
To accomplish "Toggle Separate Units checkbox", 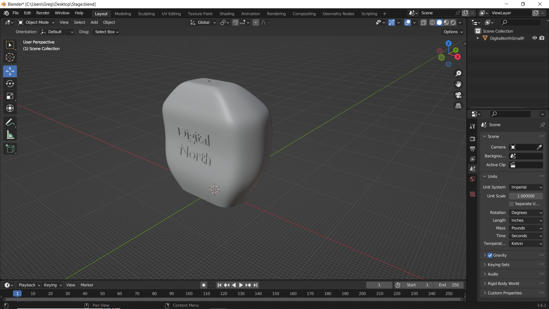I will [512, 204].
